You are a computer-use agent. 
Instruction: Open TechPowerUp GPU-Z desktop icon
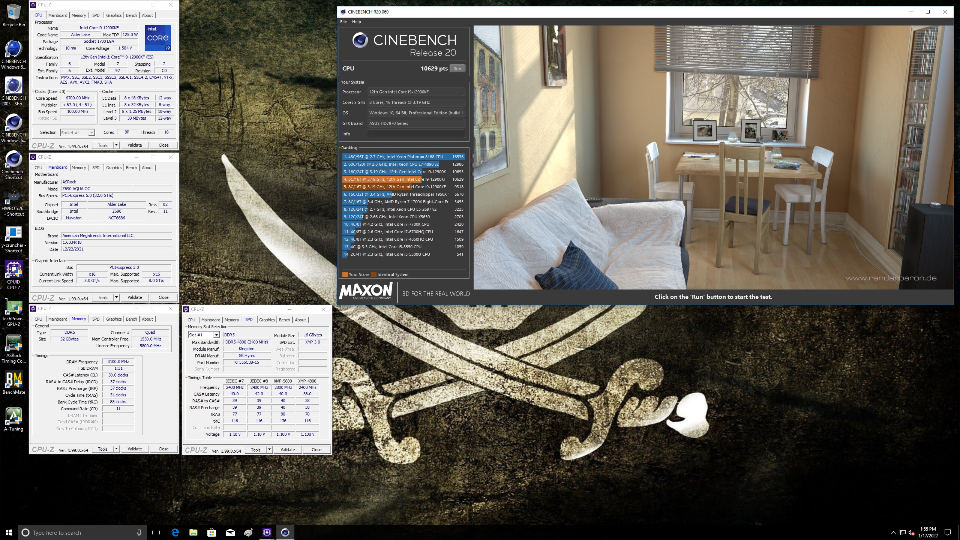point(14,312)
